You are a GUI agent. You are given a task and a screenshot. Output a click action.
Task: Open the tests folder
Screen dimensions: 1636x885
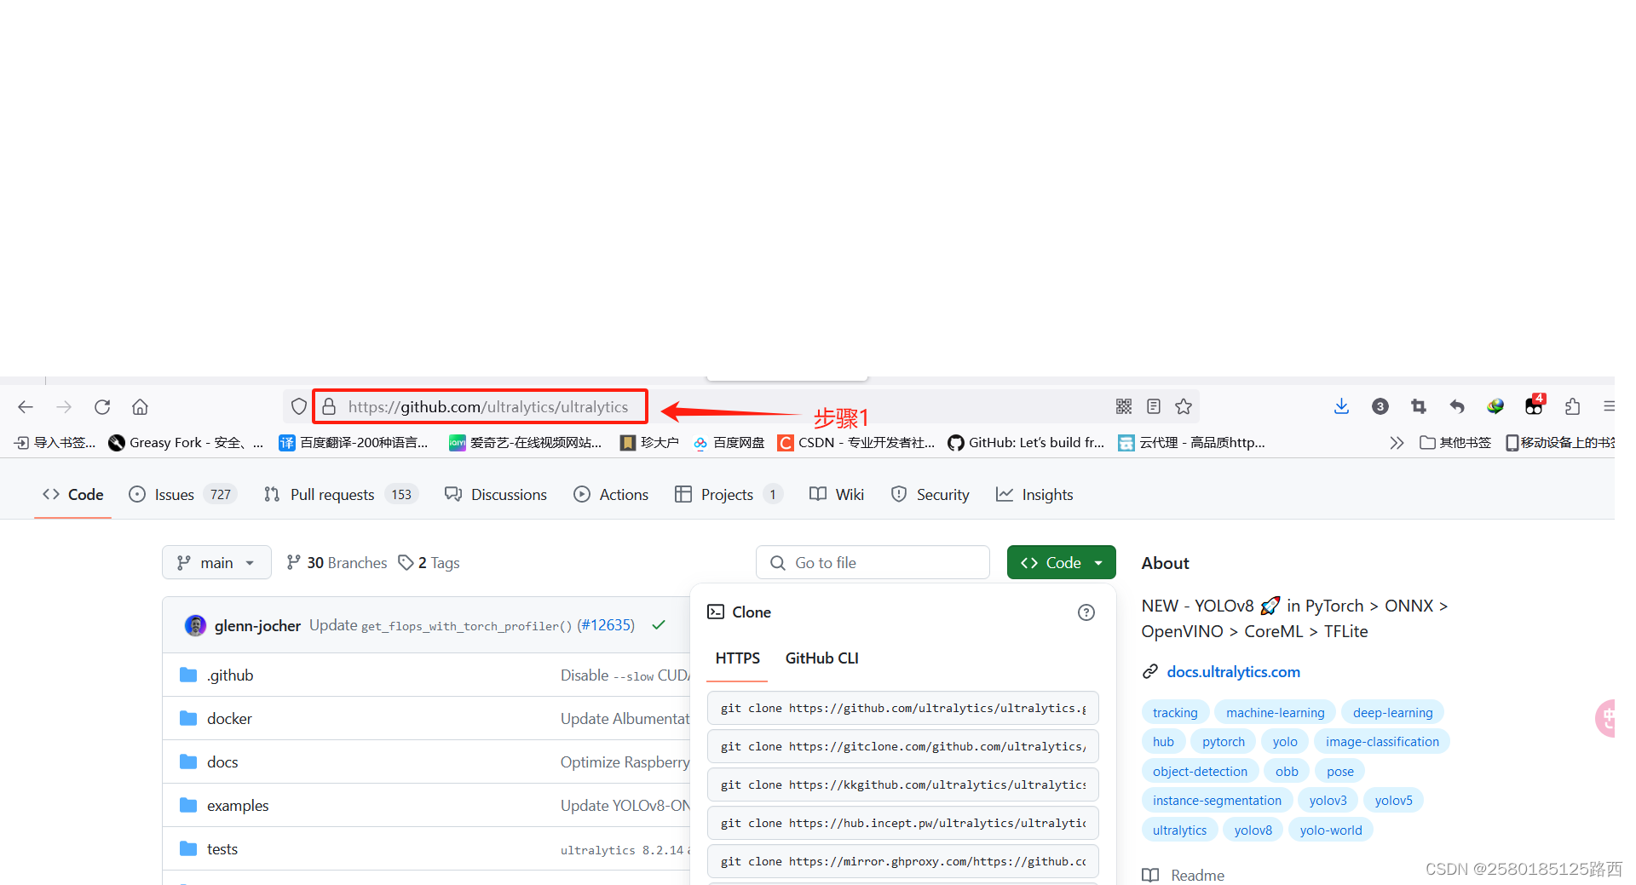(x=222, y=849)
